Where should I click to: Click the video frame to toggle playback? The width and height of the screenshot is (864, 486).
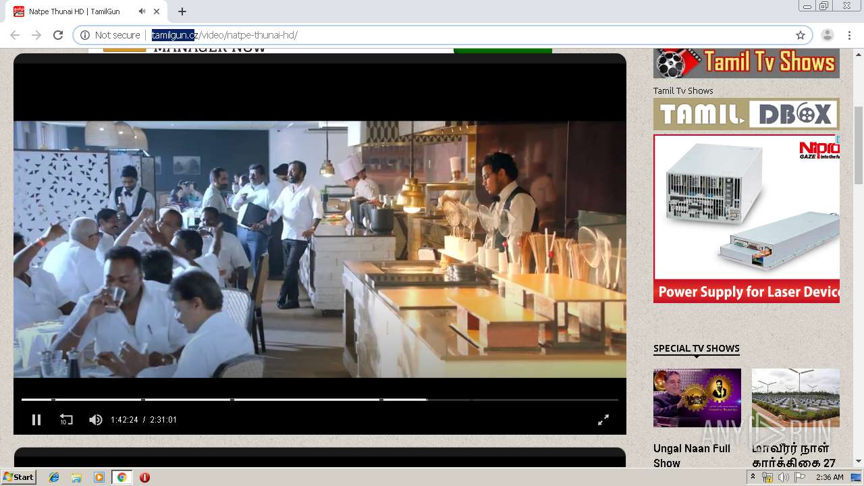pos(320,249)
